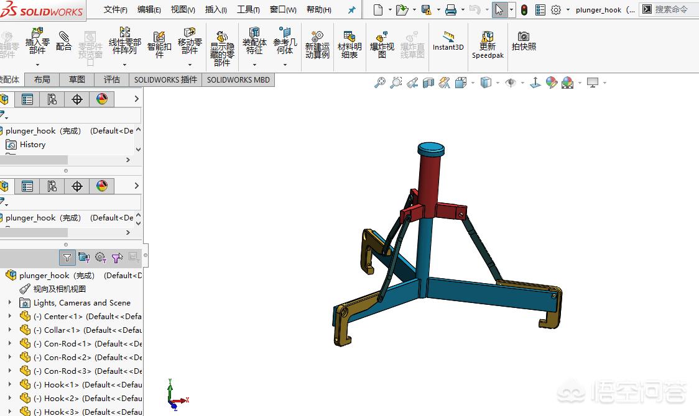Viewport: 699px width, 416px height.
Task: Click Update Speedpak (更新 Speedpak)
Action: 488,45
